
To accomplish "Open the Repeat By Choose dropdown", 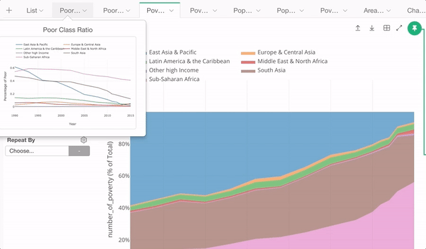I will 37,151.
